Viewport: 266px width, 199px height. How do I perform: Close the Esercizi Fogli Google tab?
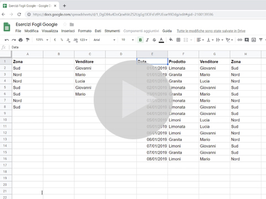tap(55, 6)
